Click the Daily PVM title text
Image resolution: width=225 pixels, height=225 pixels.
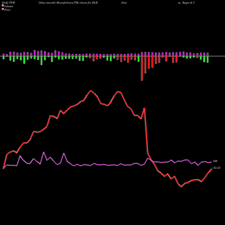[9, 3]
